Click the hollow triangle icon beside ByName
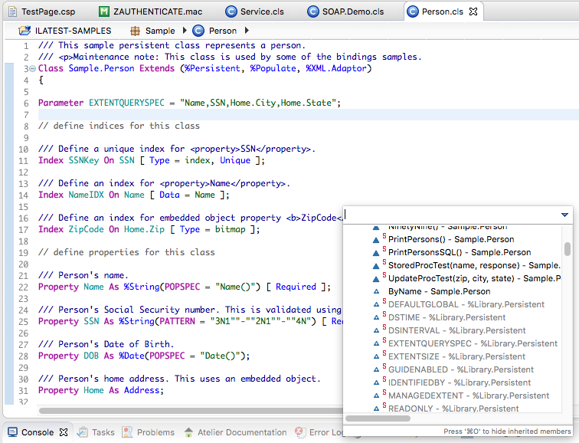579x443 pixels. pos(376,291)
